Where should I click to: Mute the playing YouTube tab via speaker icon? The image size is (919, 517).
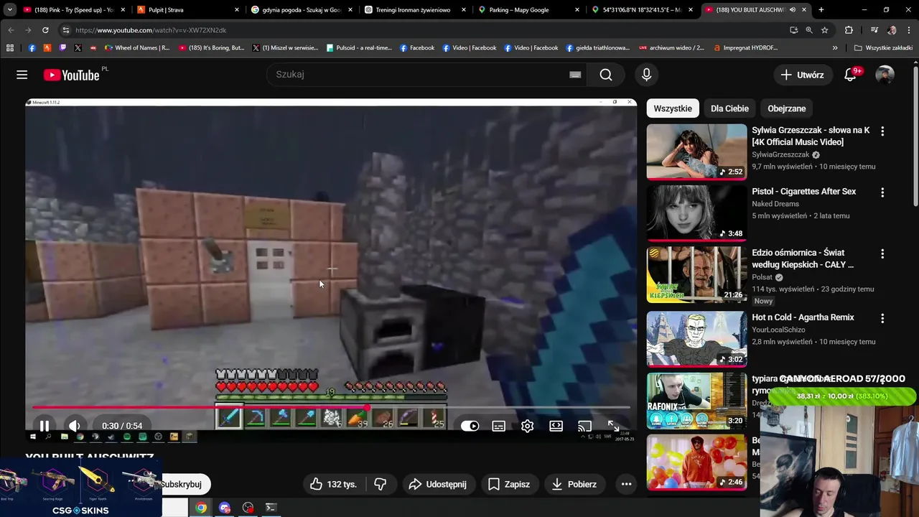pos(793,10)
